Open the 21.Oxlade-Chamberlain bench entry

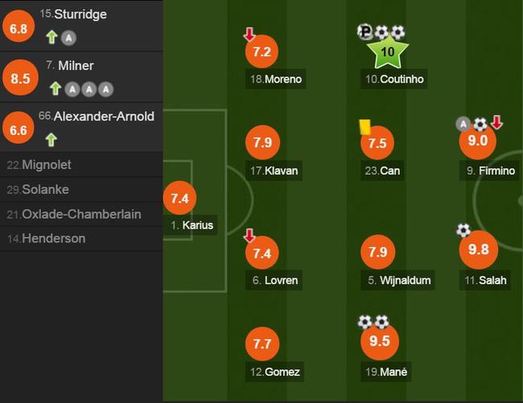pyautogui.click(x=81, y=214)
